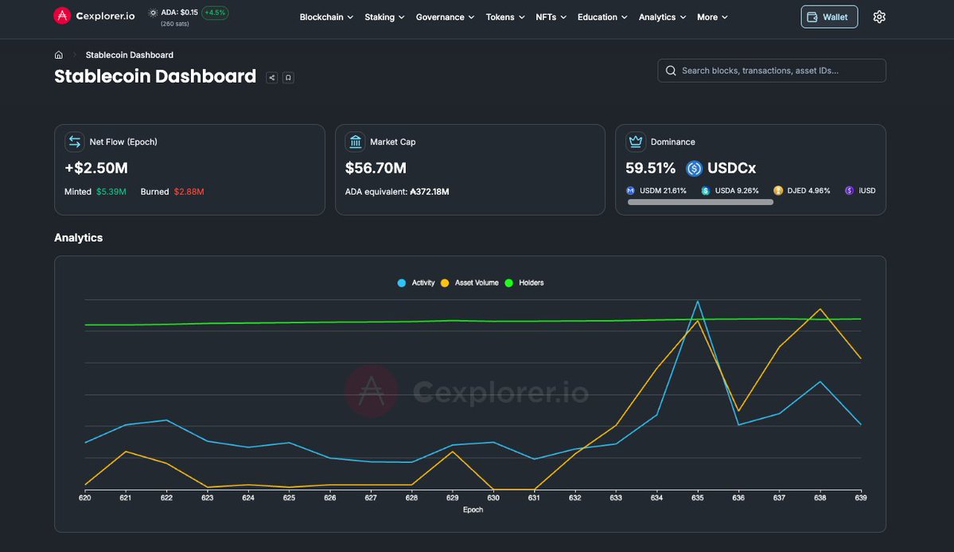Toggle the Holders series in chart legend

(x=524, y=282)
